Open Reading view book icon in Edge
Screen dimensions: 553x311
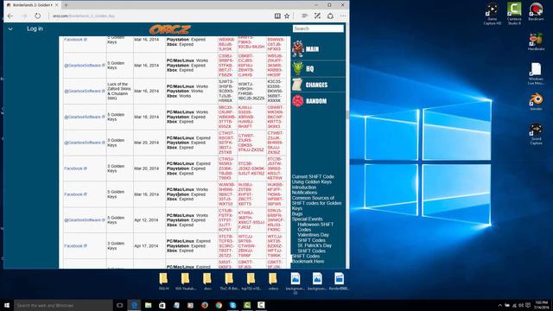tap(277, 16)
